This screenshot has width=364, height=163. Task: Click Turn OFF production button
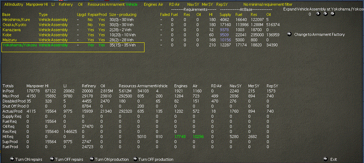pyautogui.click(x=153, y=159)
